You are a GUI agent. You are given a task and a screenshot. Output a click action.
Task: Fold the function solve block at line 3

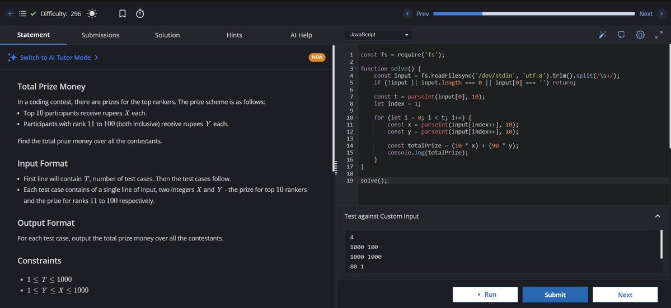[x=356, y=68]
